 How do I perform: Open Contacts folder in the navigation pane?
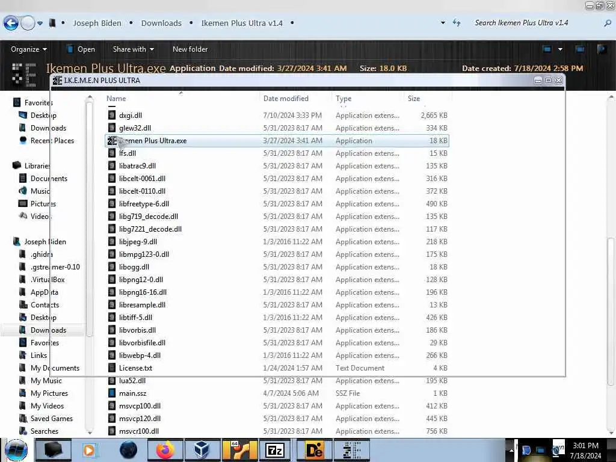pos(45,305)
